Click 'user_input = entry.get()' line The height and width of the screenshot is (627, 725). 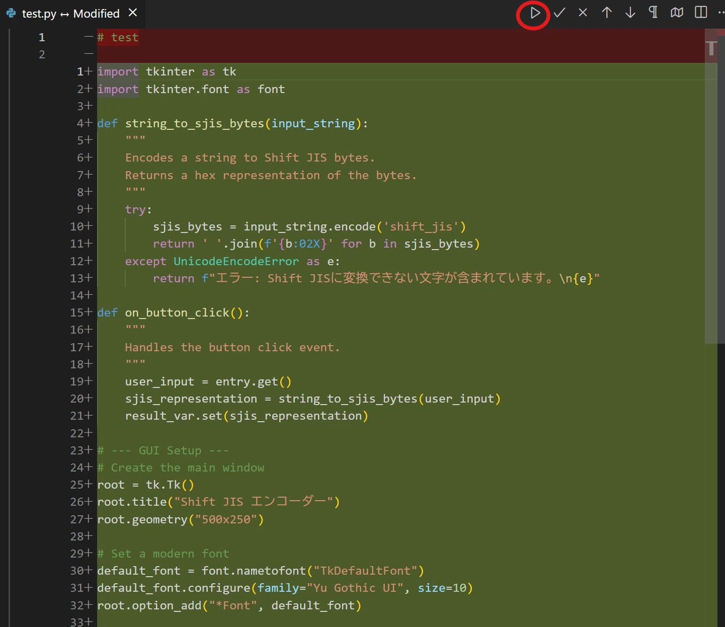208,381
